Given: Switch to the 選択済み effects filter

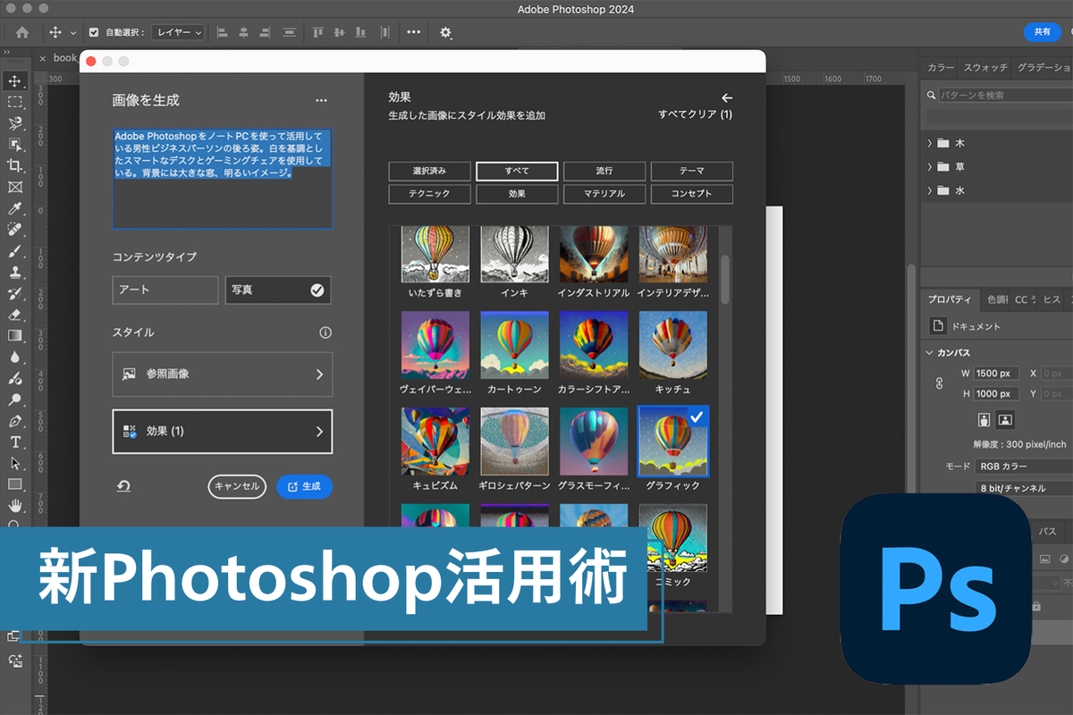Looking at the screenshot, I should click(x=429, y=171).
